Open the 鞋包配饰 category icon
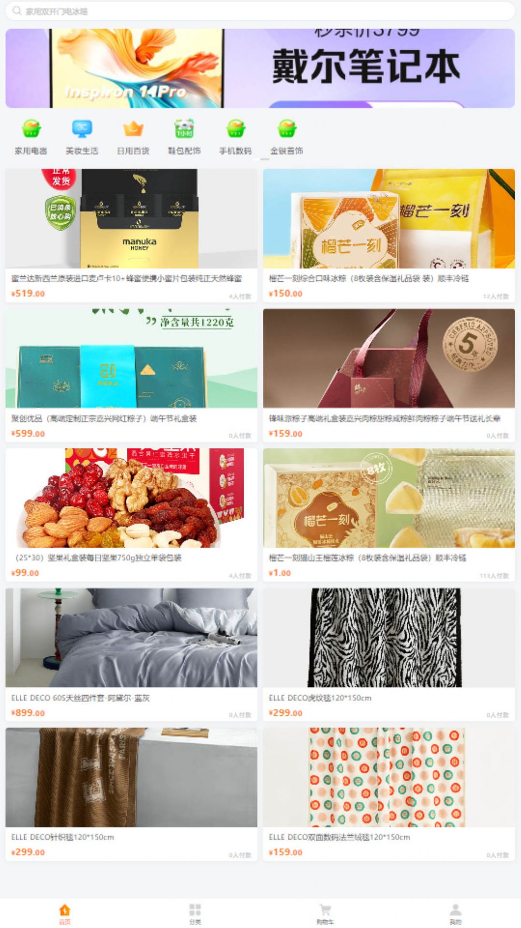 click(184, 129)
